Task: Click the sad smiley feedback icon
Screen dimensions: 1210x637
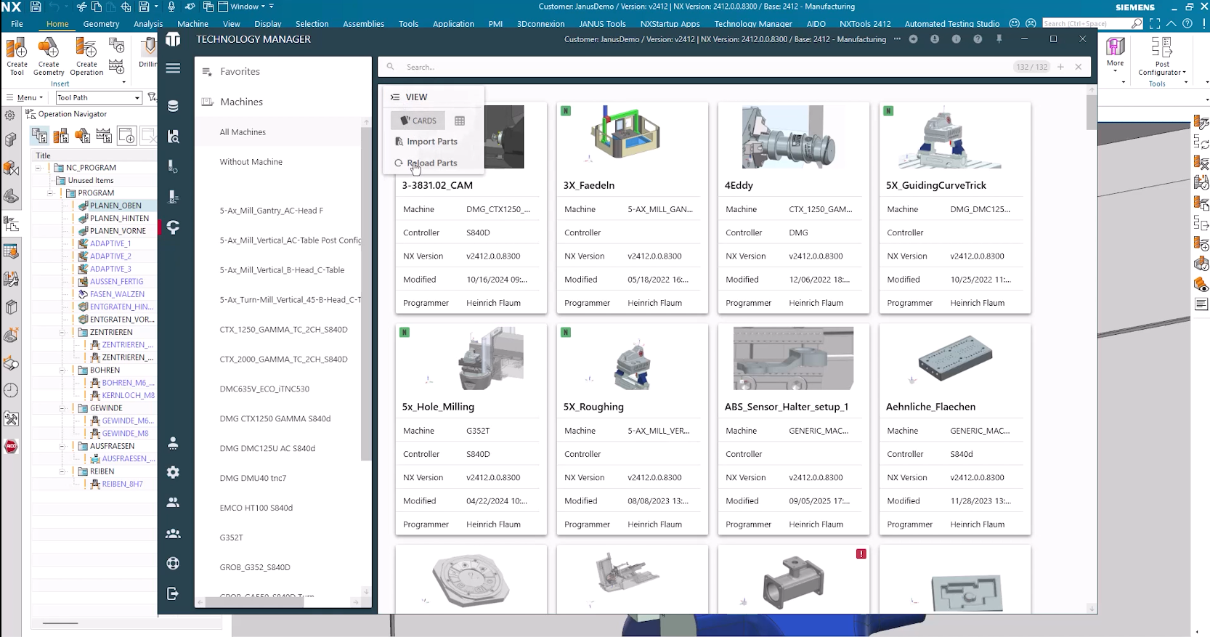Action: coord(1031,23)
